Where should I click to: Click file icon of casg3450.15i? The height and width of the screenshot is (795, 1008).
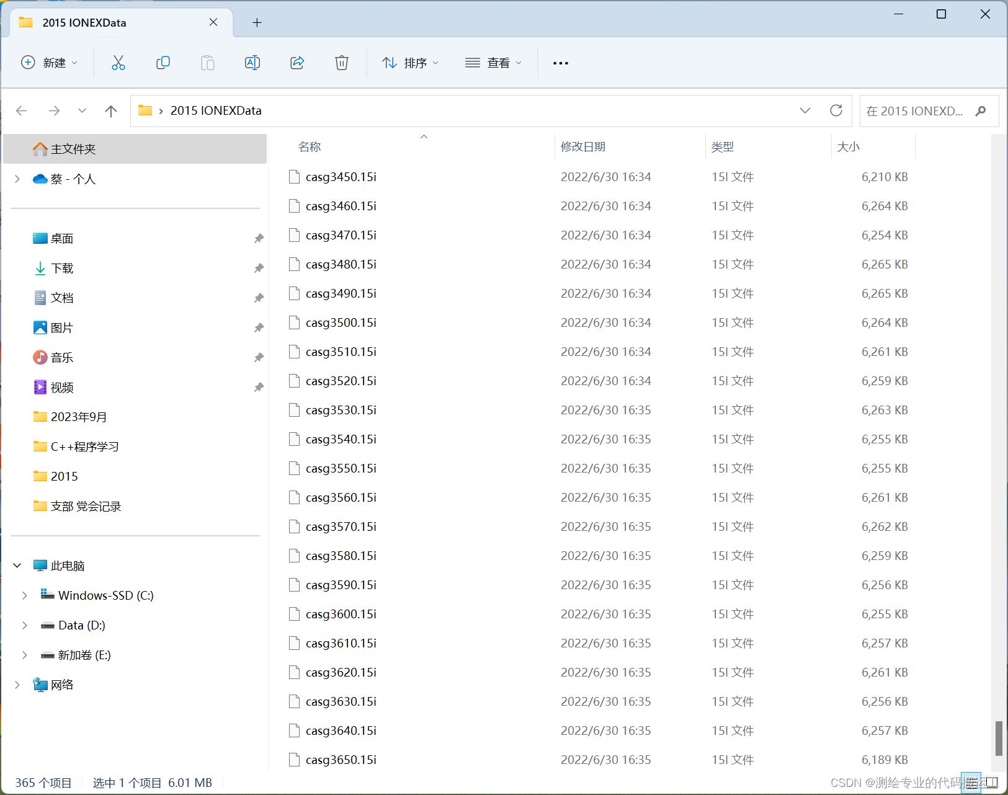tap(295, 177)
